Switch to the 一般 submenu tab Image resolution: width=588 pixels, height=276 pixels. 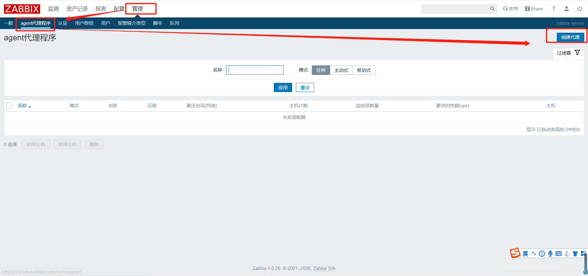(x=8, y=23)
